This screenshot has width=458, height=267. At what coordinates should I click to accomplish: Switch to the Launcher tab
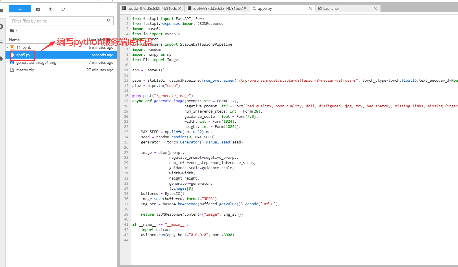(x=331, y=8)
